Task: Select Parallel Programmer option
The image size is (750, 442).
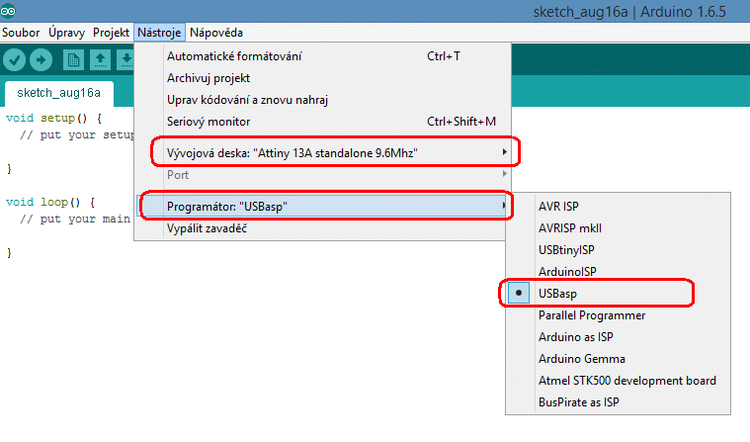Action: pos(618,315)
